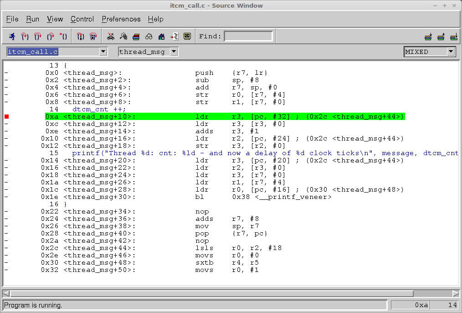
Task: Set breakpoint marker at 0x2 sub line
Action: (x=6, y=80)
